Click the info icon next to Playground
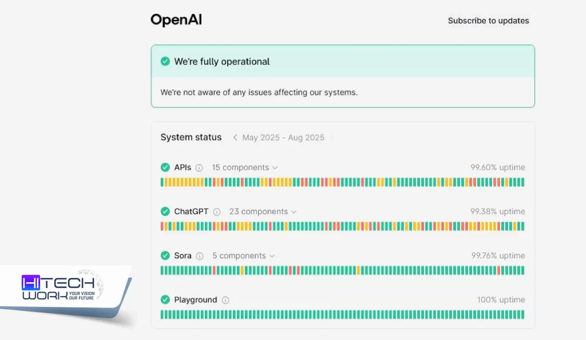 coord(225,299)
